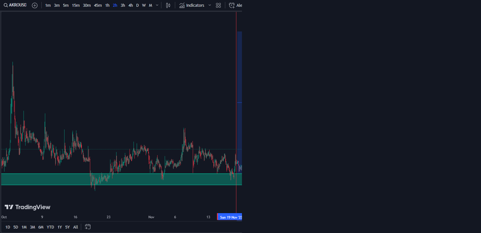Select the 30m timeframe
The height and width of the screenshot is (233, 481).
coord(87,5)
